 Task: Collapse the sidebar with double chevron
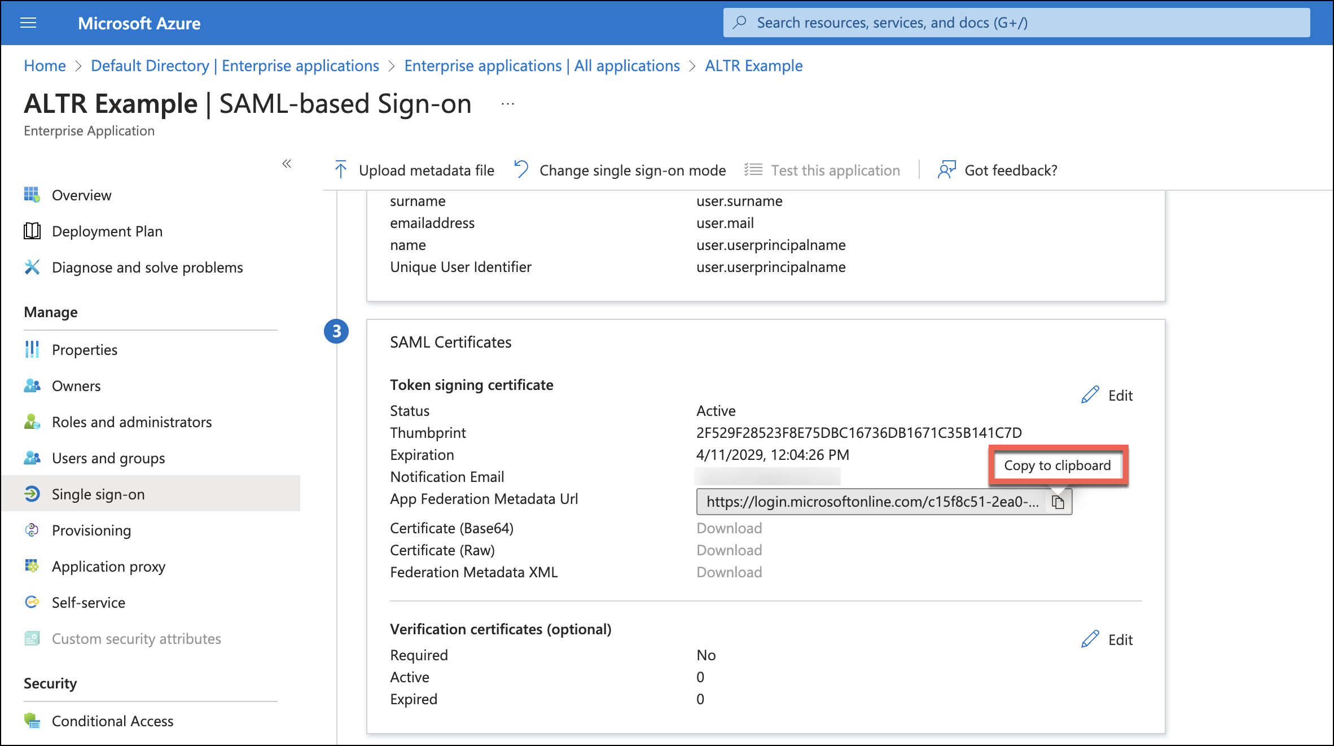(287, 164)
